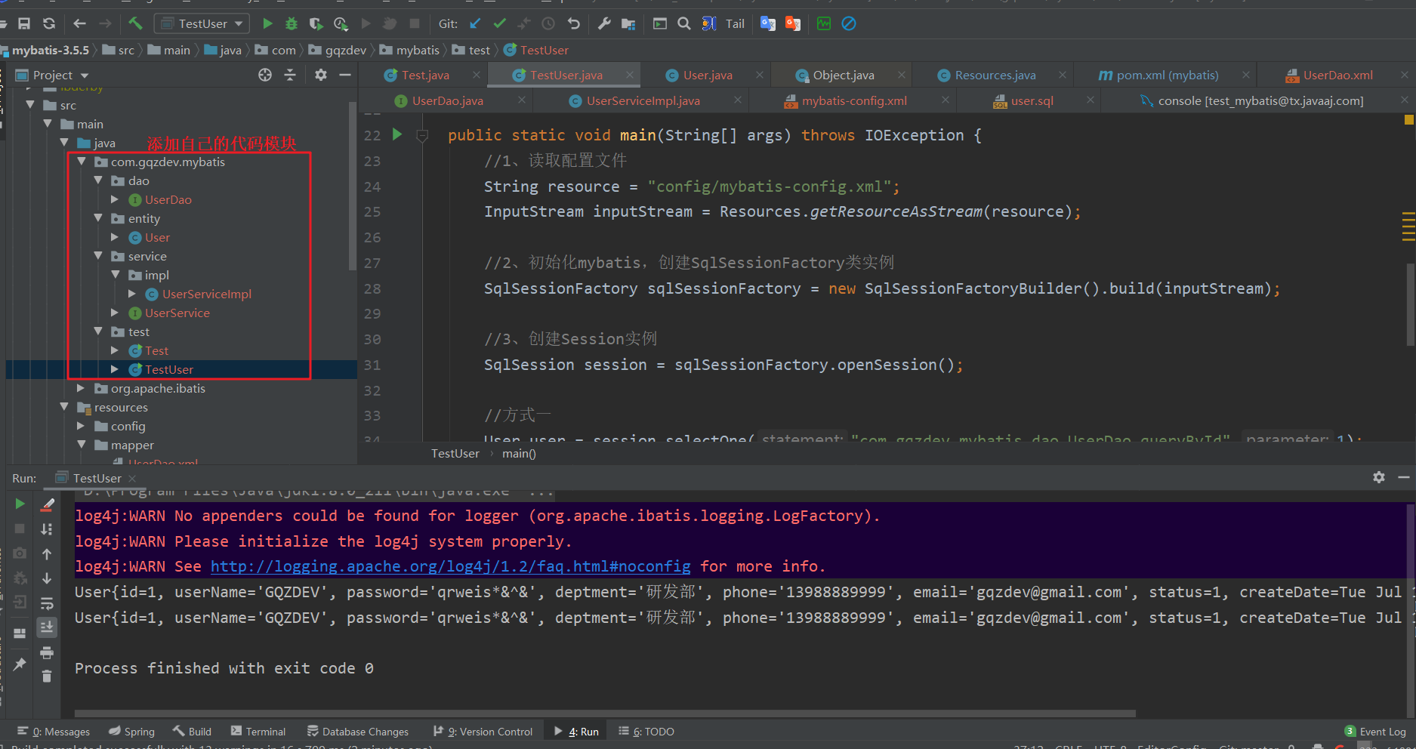This screenshot has height=749, width=1416.
Task: Toggle soft-wrap in console output
Action: [47, 603]
